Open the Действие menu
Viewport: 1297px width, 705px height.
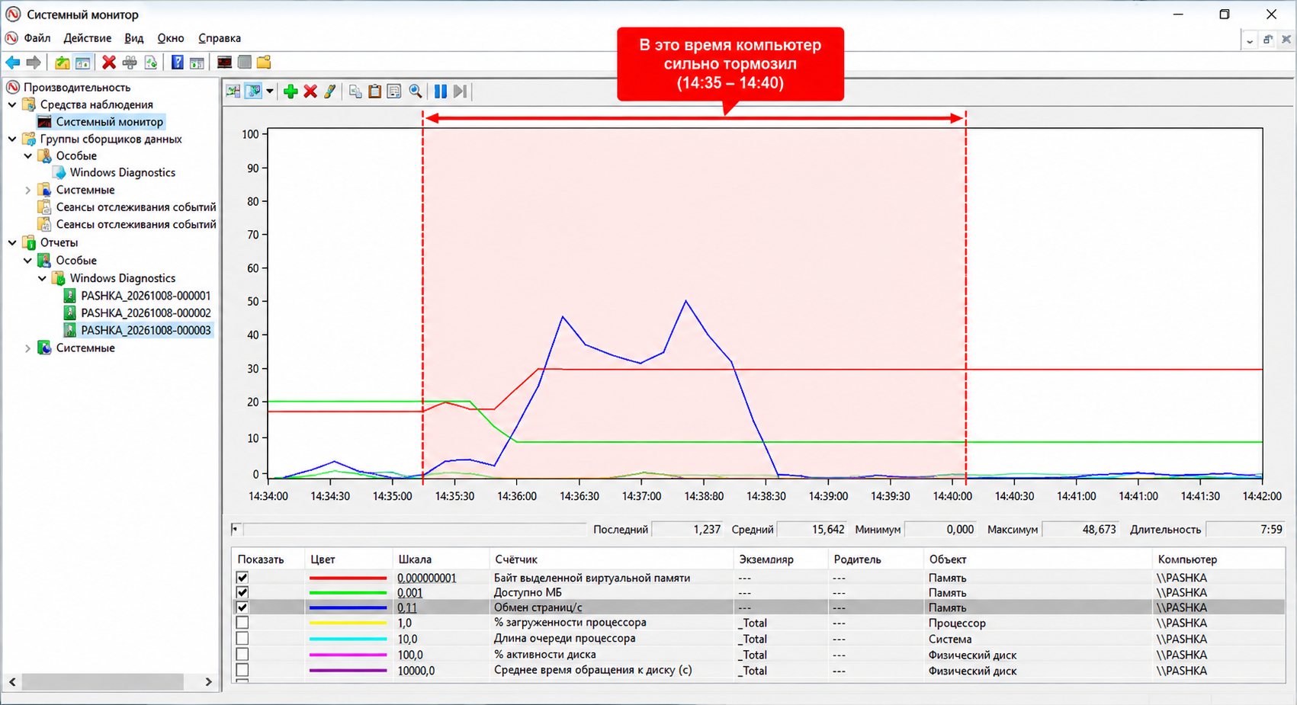click(x=88, y=38)
